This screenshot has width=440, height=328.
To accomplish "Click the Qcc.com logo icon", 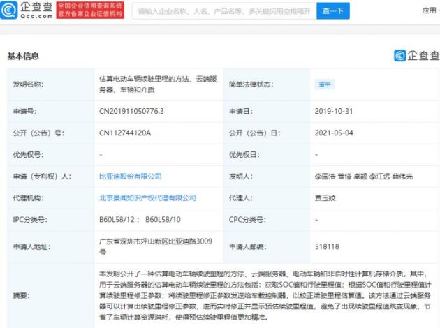I will click(x=9, y=10).
